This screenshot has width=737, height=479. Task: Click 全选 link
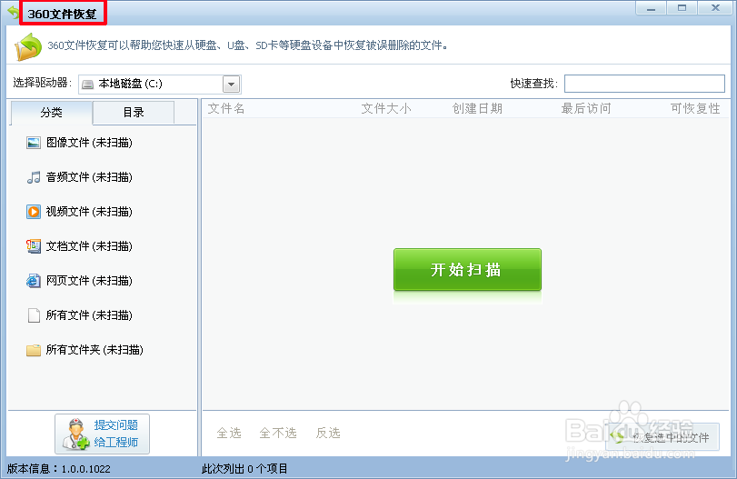click(x=229, y=433)
